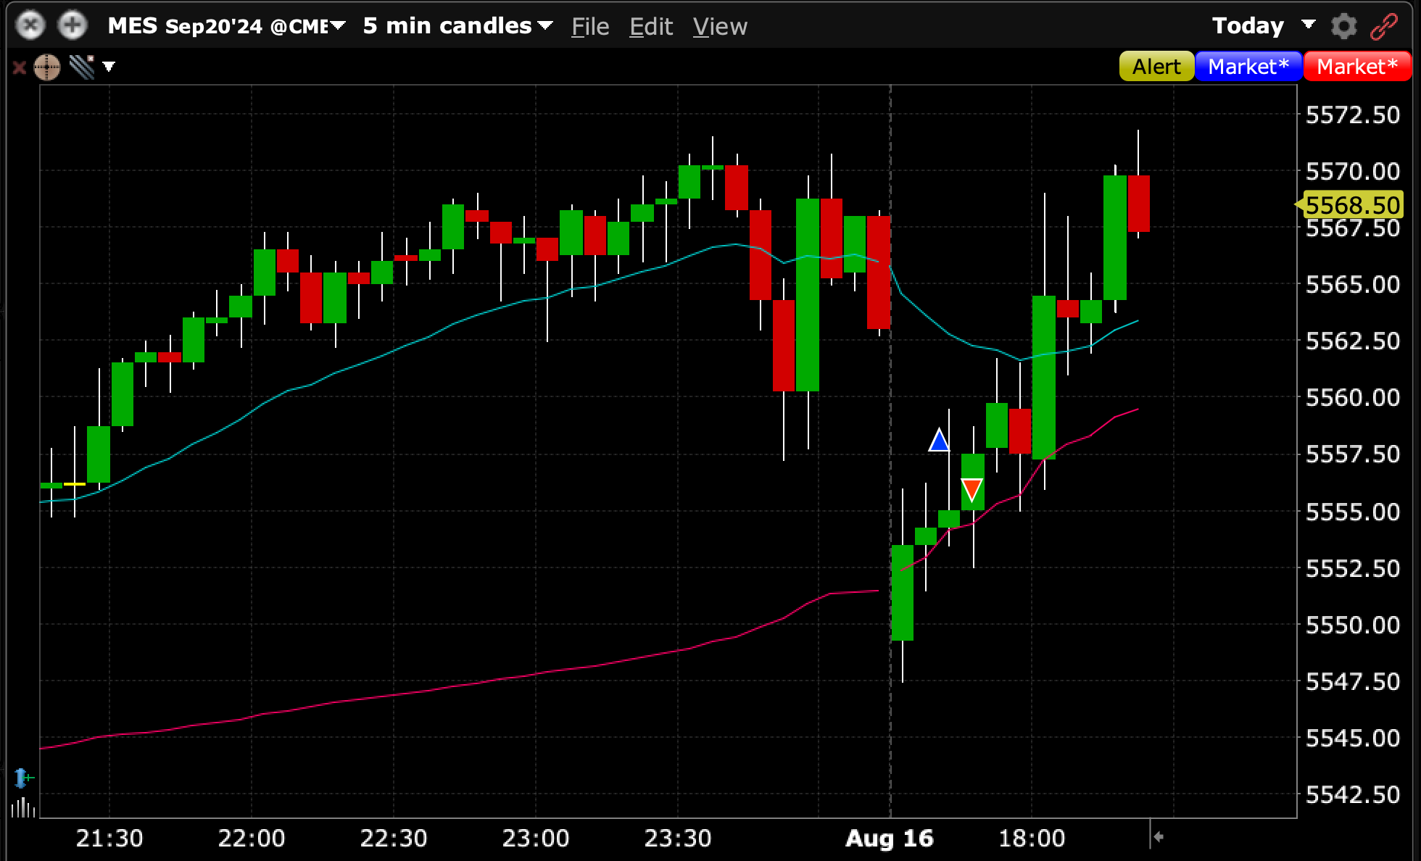The image size is (1421, 861).
Task: Click the 22:30 time axis label
Action: [394, 839]
